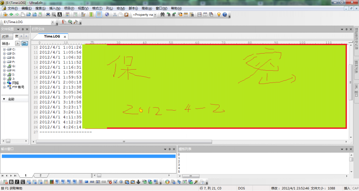Screen dimensions: 359x191
Task: Toggle the highlighted line-wrap toolbar icon
Action: point(99,14)
